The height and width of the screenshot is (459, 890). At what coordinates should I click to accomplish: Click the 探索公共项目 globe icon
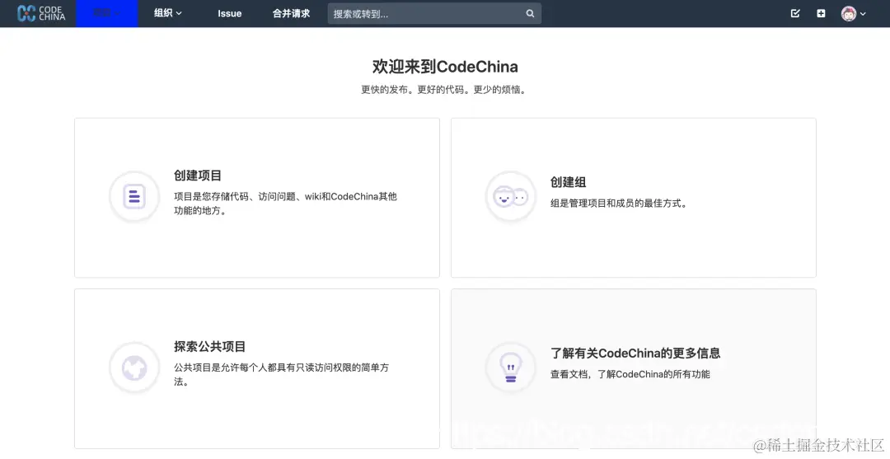click(x=134, y=368)
